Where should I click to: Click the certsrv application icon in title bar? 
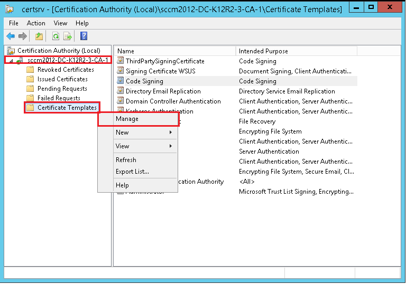click(10, 10)
